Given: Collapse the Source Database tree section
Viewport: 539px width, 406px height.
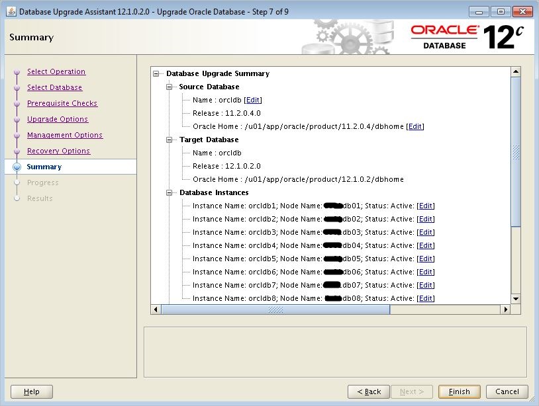Looking at the screenshot, I should (x=169, y=87).
